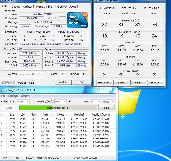This screenshot has width=171, height=161.
Task: Click the 82 core temperature reading
Action: click(104, 25)
